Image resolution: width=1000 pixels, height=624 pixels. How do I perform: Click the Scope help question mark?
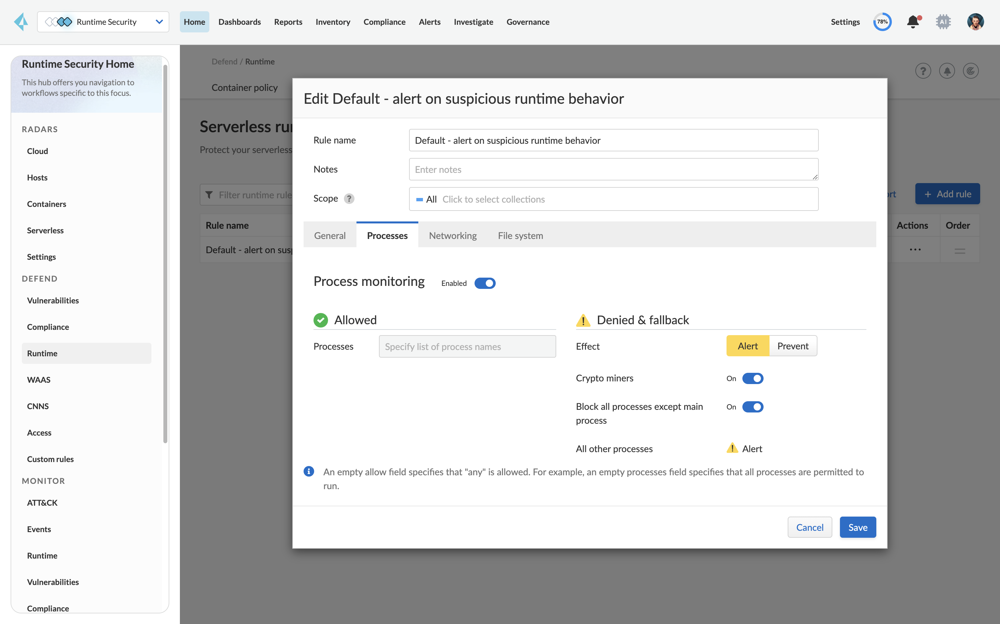[349, 199]
